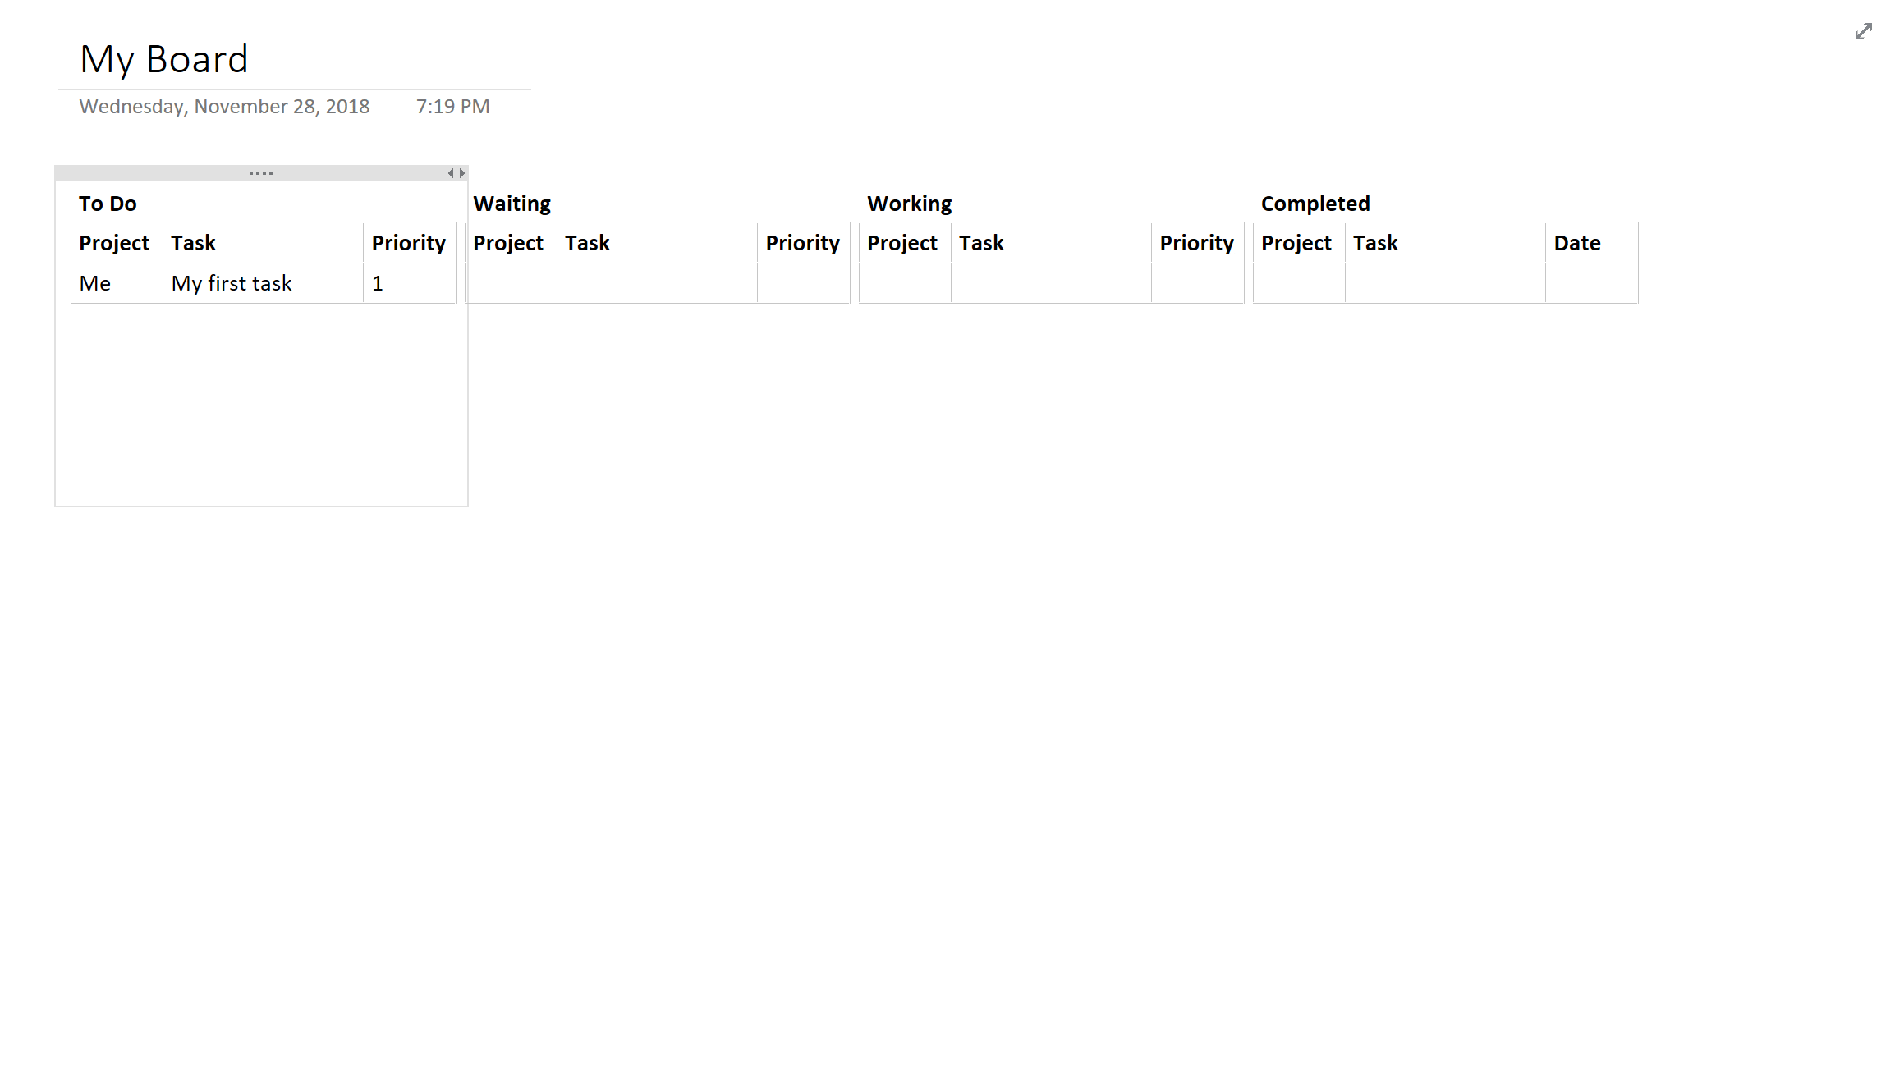The height and width of the screenshot is (1086, 1895).
Task: Click the 'Me' project cell
Action: click(x=95, y=284)
